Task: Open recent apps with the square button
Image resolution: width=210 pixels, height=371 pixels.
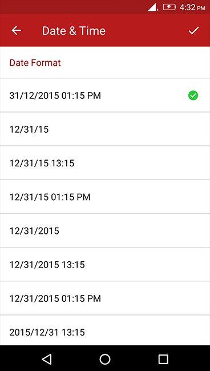Action: point(163,359)
